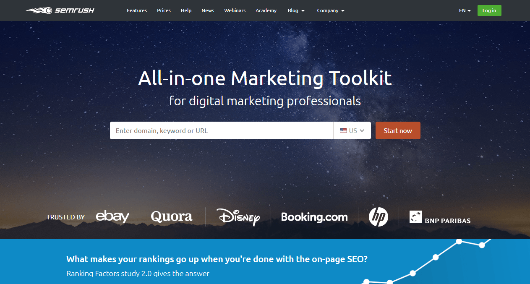Click 'for digital marketing professionals' subtitle
This screenshot has height=284, width=530.
pyautogui.click(x=265, y=101)
